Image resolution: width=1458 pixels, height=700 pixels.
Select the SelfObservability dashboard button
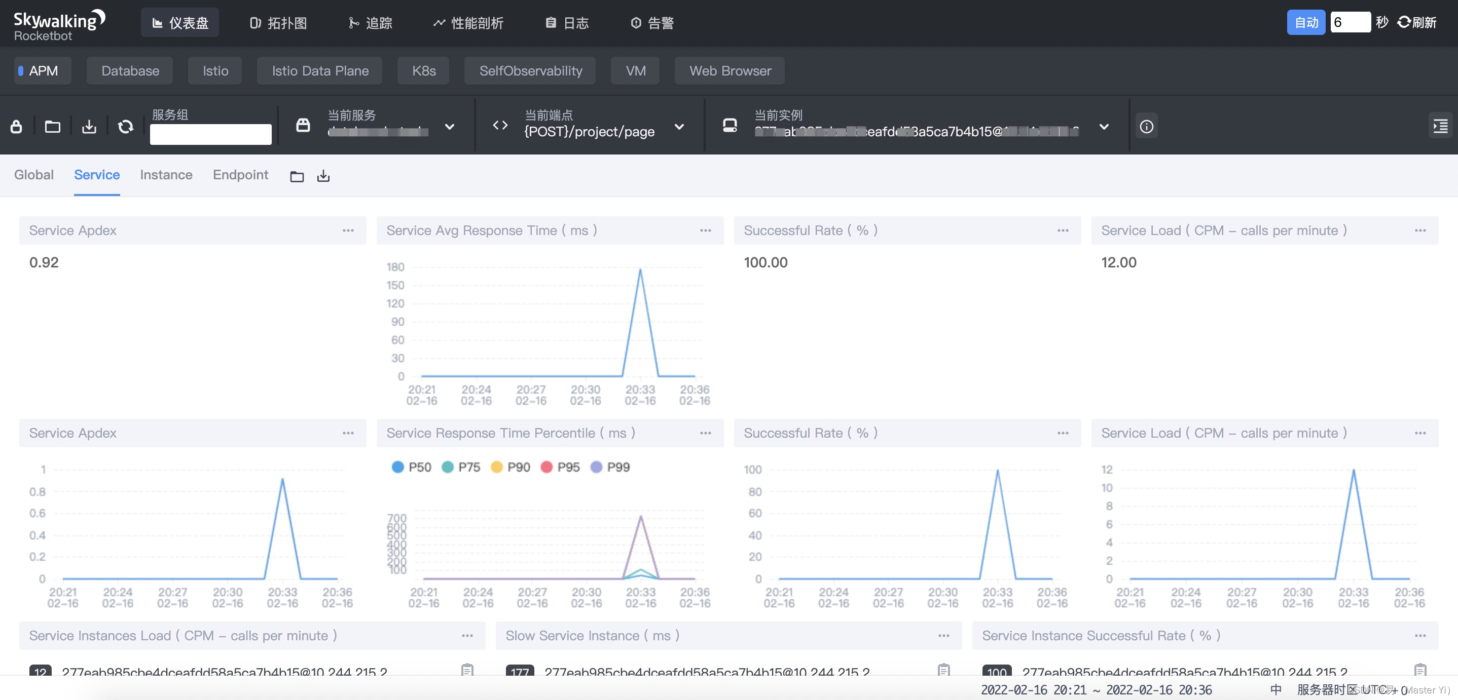[530, 71]
